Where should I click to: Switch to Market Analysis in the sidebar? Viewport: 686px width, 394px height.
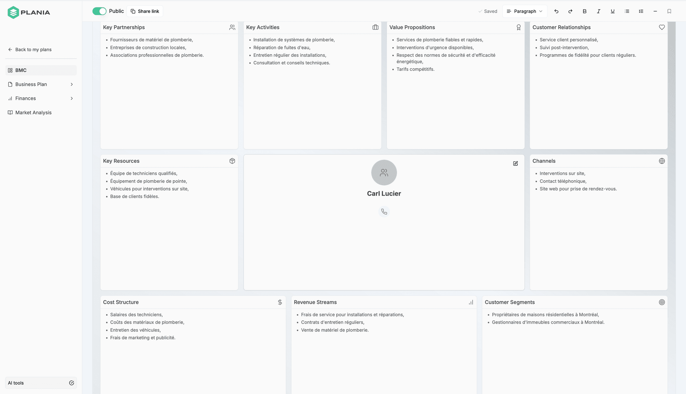point(33,112)
